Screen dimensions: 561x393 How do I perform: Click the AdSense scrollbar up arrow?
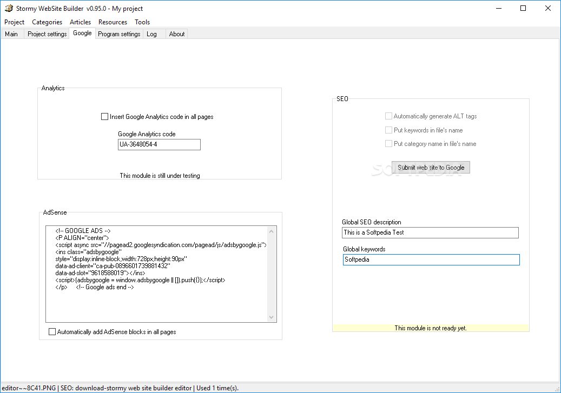coord(272,231)
